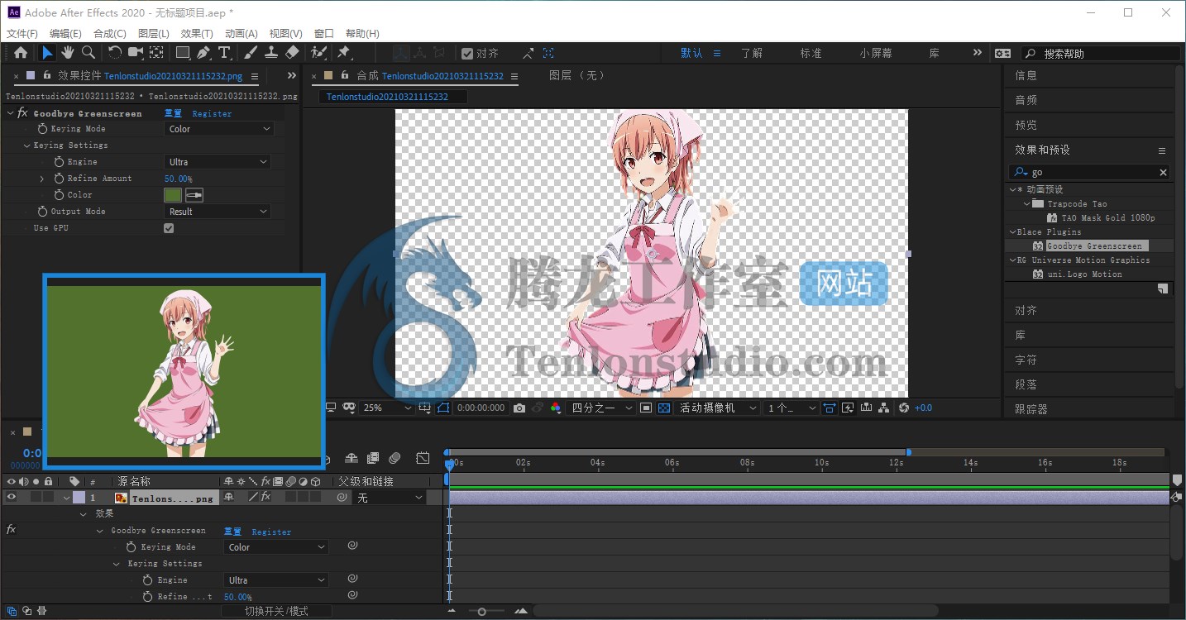Select the Eraser tool
The height and width of the screenshot is (620, 1186).
click(x=291, y=53)
